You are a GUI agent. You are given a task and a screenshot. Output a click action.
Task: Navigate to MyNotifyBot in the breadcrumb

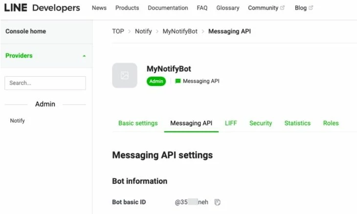pos(180,31)
